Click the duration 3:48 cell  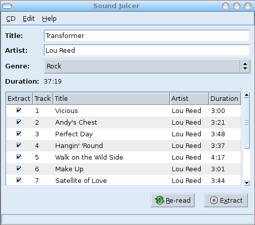218,134
